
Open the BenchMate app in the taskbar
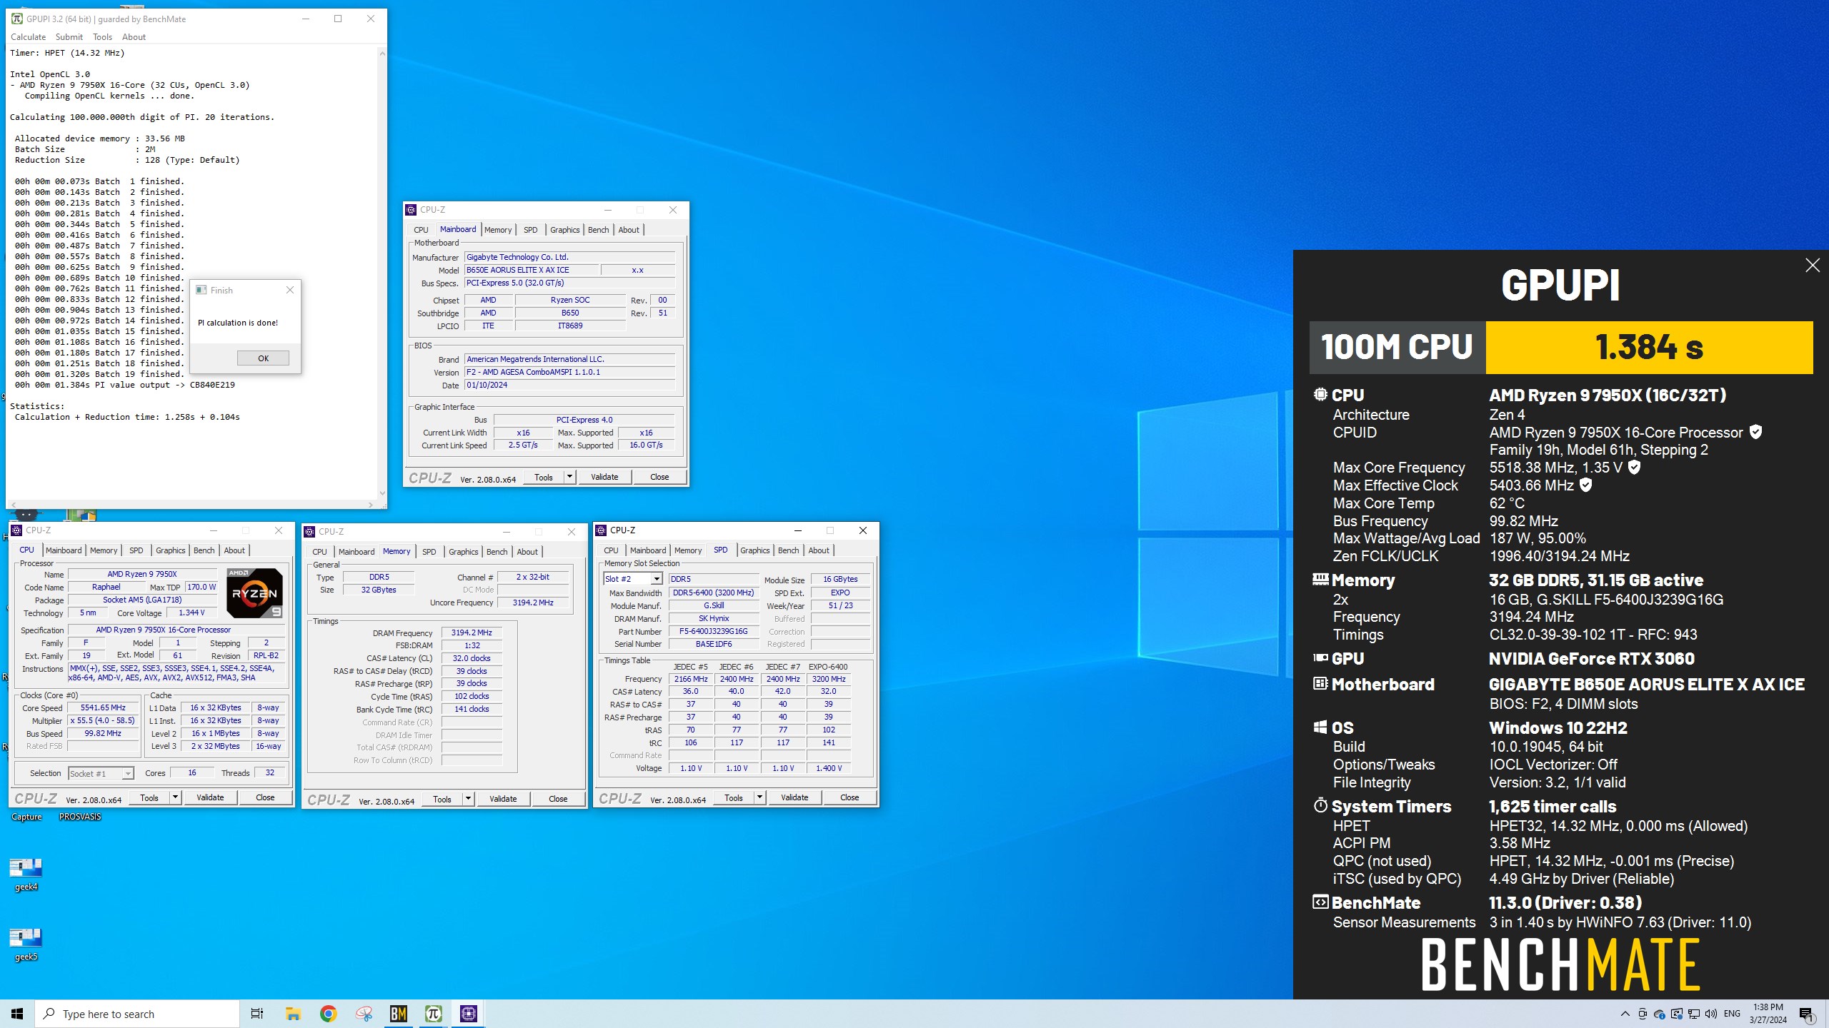[x=398, y=1014]
